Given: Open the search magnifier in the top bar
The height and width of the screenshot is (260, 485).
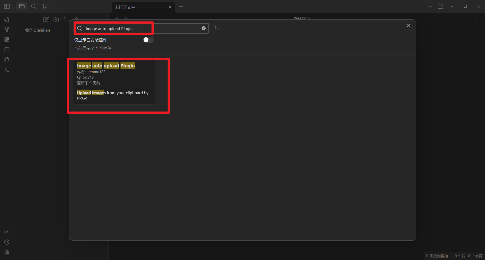Looking at the screenshot, I should click(33, 6).
